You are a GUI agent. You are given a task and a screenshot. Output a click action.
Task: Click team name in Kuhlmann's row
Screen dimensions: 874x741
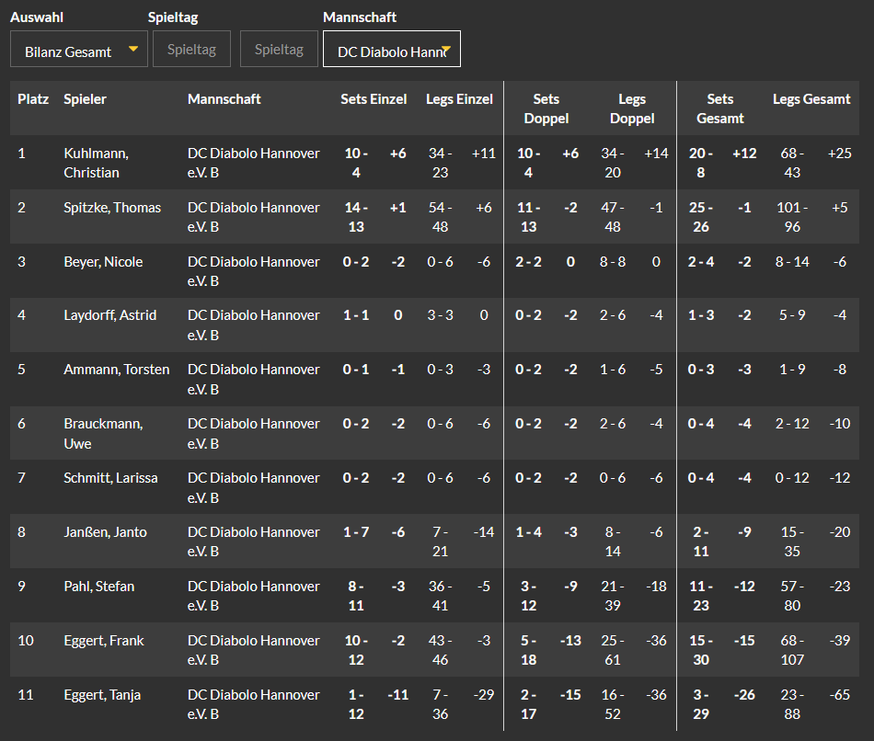[254, 163]
